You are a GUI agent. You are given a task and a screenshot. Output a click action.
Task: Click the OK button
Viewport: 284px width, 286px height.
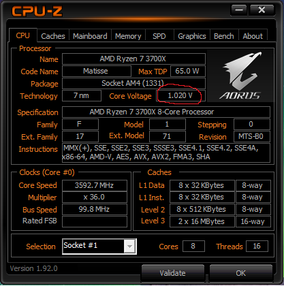point(240,273)
